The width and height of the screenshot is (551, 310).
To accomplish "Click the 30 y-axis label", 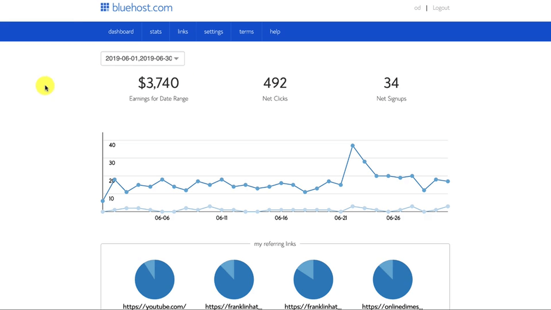I will click(x=112, y=163).
